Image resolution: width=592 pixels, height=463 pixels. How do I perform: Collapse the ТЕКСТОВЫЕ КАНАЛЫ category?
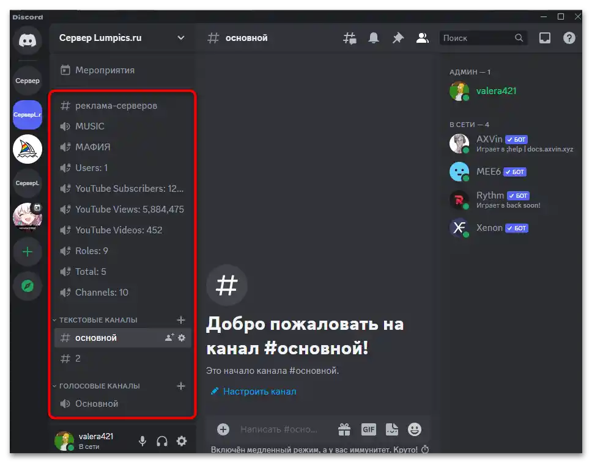click(102, 319)
